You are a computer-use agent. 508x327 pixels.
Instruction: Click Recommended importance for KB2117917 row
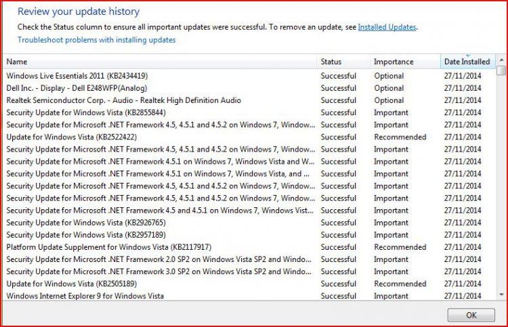click(400, 247)
